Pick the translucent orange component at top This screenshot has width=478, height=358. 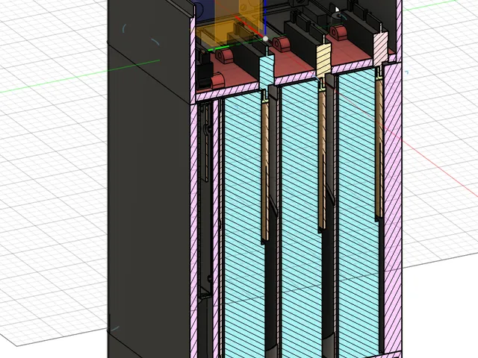coord(229,23)
